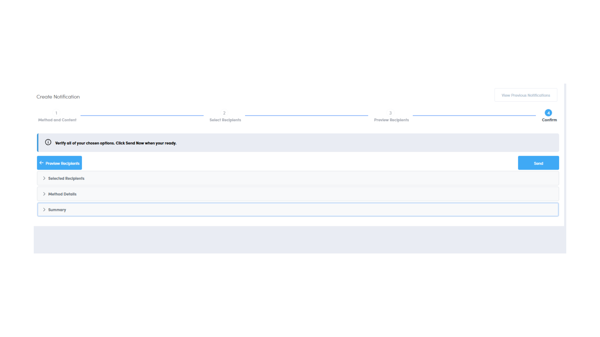
Task: Click the Selected Recipients panel header
Action: pos(66,178)
